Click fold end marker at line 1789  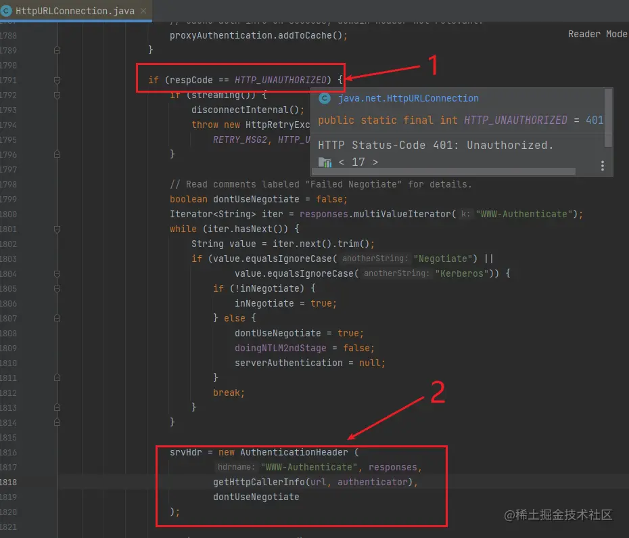tap(57, 50)
